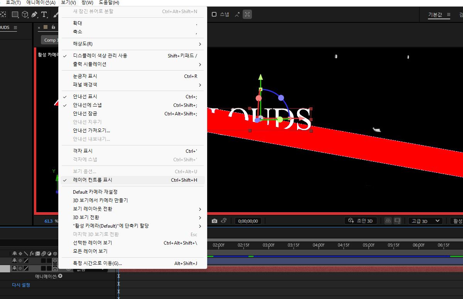Select the Pen tool

[x=34, y=15]
